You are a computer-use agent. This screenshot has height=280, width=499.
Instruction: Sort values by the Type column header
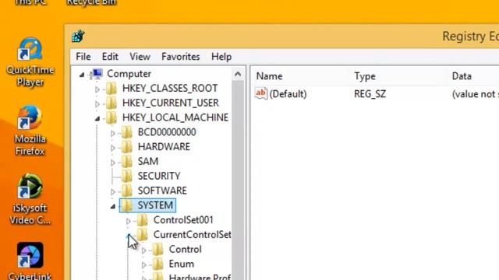[365, 76]
